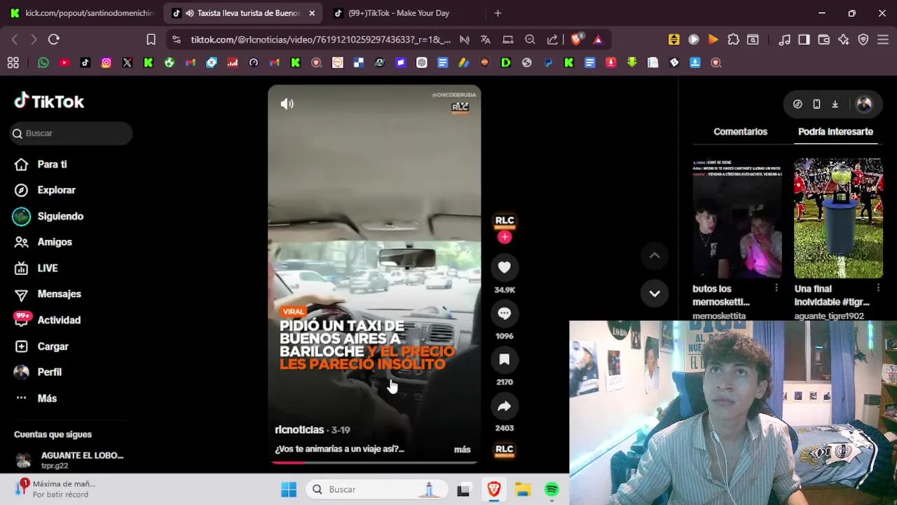Click the phone icon in TikTok header
The image size is (897, 505).
click(816, 104)
